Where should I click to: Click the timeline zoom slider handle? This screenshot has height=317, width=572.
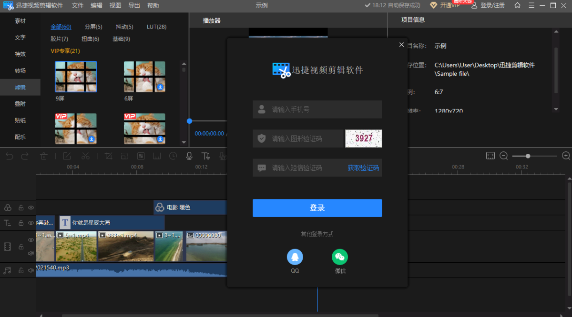click(528, 156)
